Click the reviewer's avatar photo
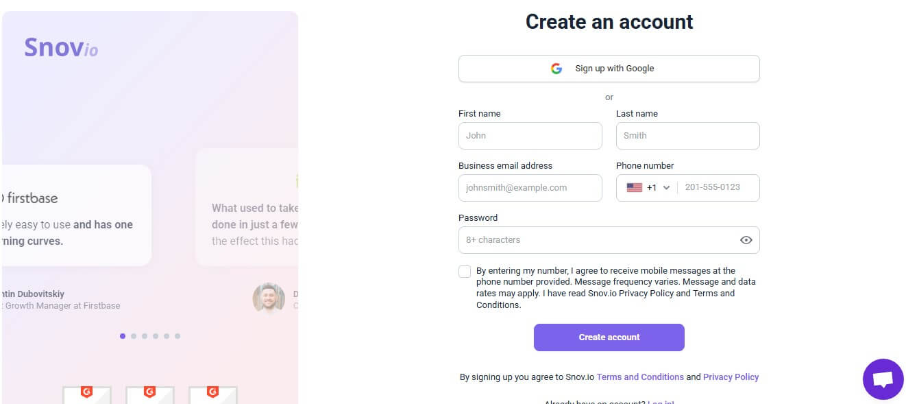 (x=269, y=298)
